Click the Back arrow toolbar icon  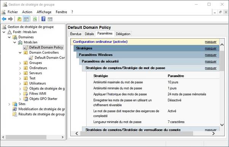point(4,19)
